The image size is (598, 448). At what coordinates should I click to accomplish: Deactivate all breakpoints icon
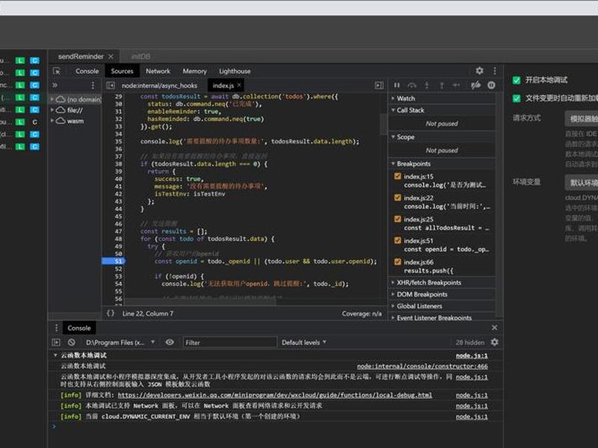[x=475, y=85]
